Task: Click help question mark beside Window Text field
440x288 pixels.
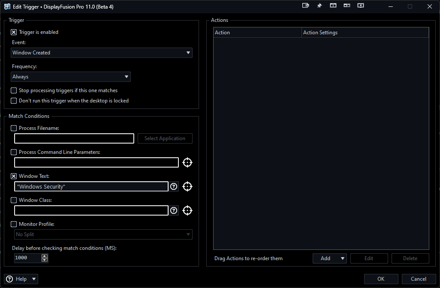Action: [x=174, y=186]
